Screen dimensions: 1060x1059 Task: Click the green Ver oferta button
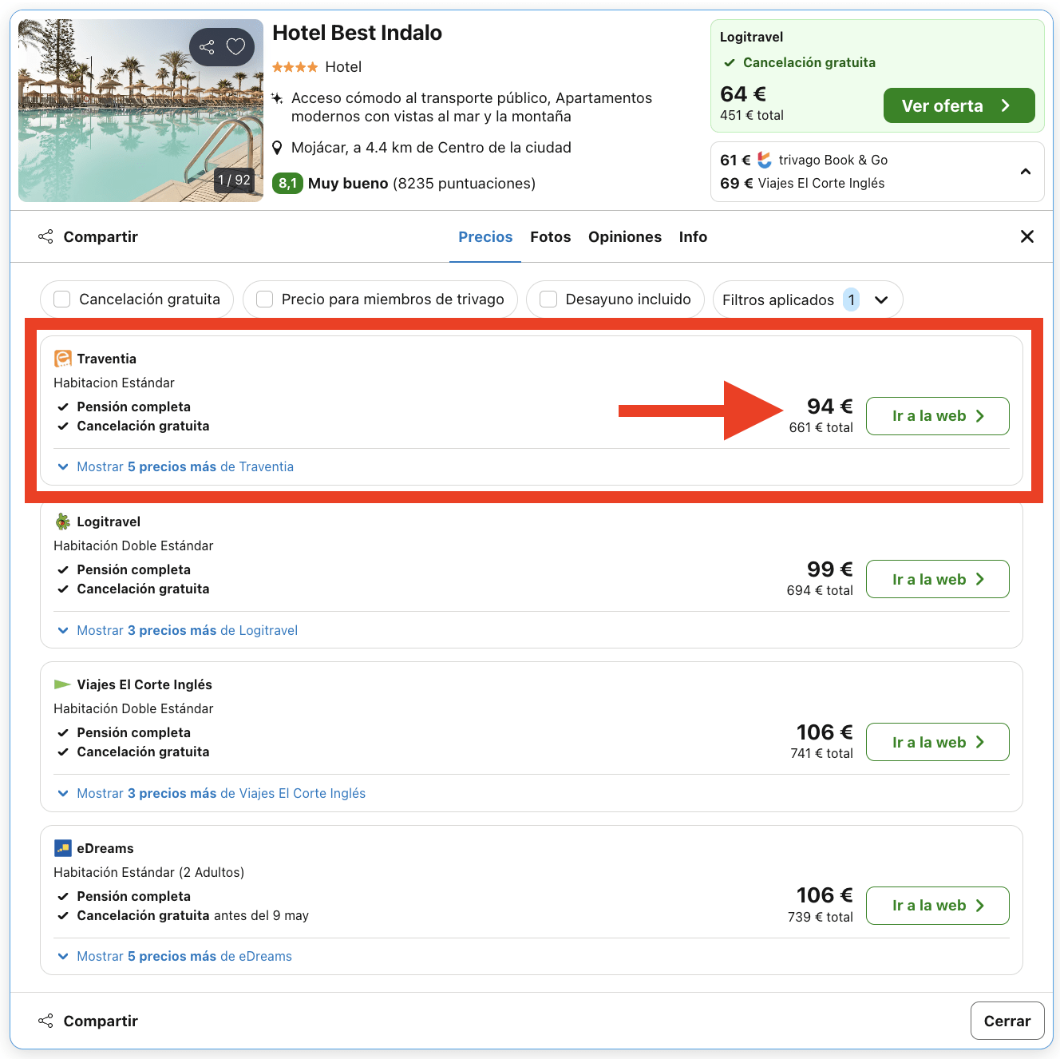click(959, 105)
